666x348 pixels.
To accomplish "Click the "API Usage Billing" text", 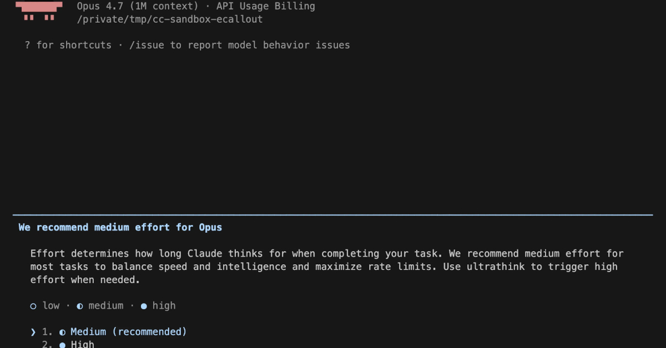I will coord(265,7).
